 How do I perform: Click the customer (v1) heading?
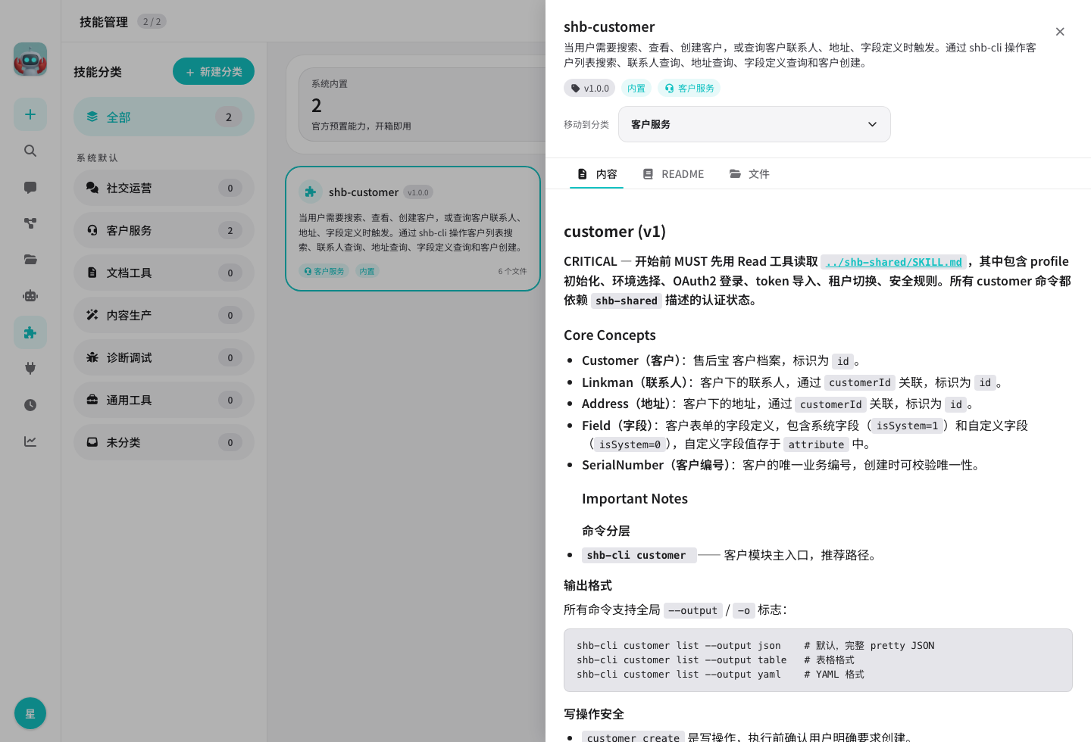coord(614,232)
